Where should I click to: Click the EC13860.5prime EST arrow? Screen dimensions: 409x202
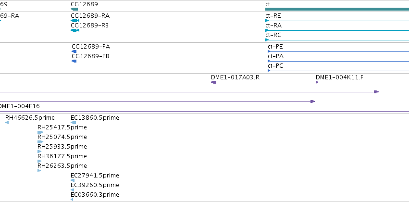pos(74,123)
